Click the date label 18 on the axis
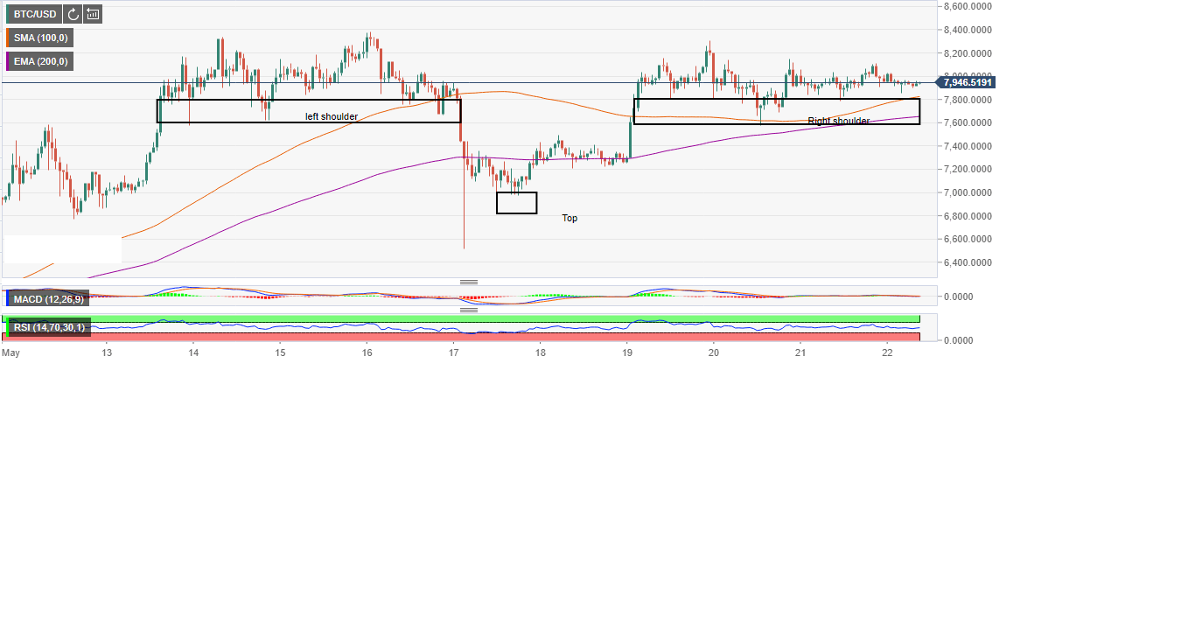This screenshot has width=1195, height=622. [541, 353]
